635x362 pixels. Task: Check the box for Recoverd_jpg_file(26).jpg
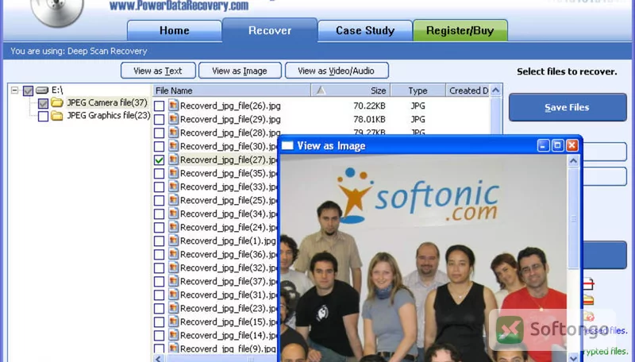(160, 106)
